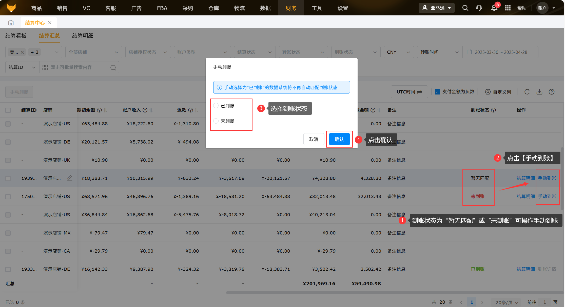Click the refresh icon in table toolbar
565x307 pixels.
(x=527, y=92)
